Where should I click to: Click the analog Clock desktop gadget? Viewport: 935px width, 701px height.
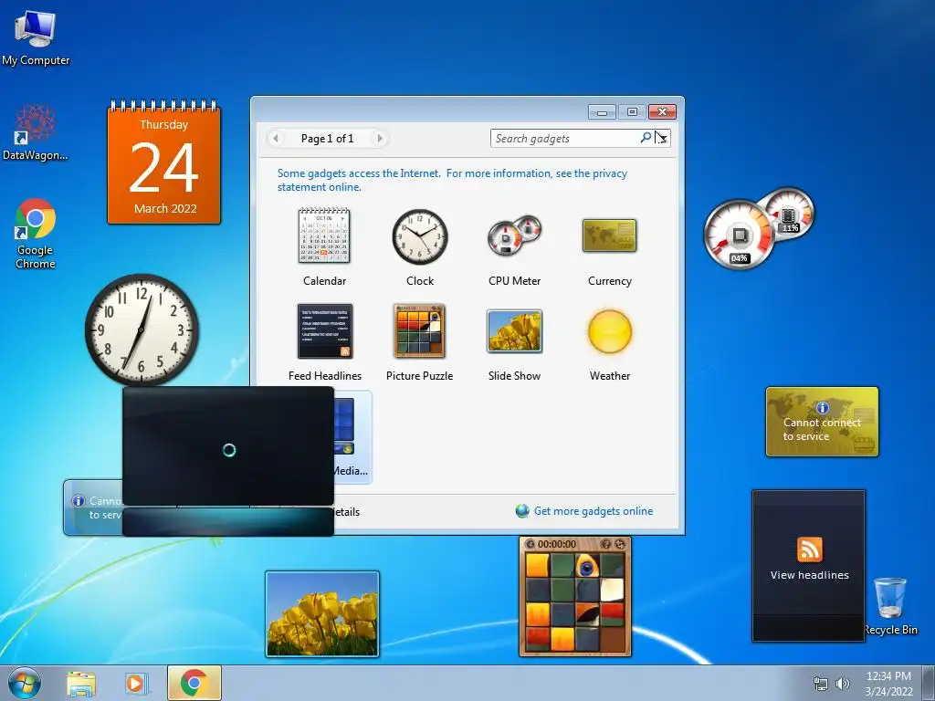tap(142, 330)
